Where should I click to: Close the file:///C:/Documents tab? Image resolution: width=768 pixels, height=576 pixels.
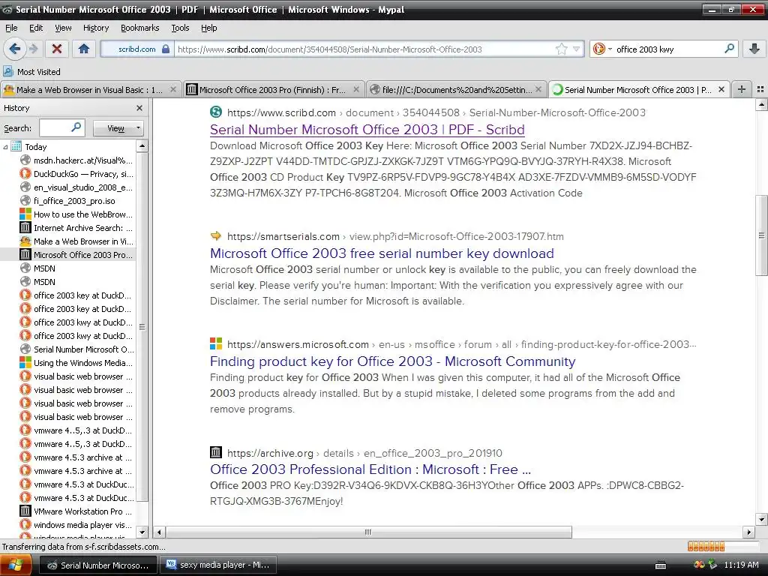point(538,90)
